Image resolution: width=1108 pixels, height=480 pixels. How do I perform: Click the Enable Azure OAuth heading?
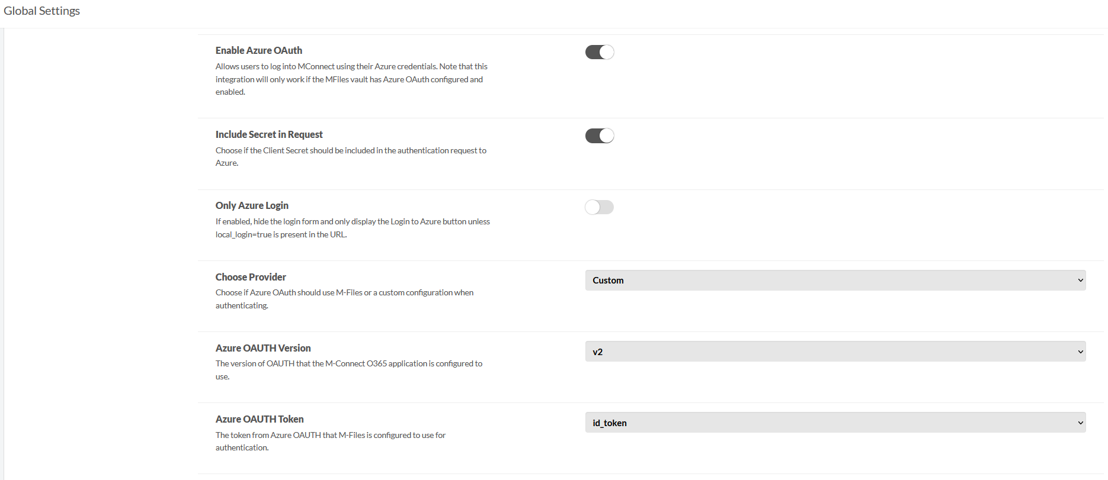pyautogui.click(x=259, y=50)
